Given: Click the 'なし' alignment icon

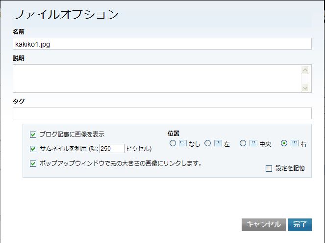Looking at the screenshot, I should [x=183, y=143].
